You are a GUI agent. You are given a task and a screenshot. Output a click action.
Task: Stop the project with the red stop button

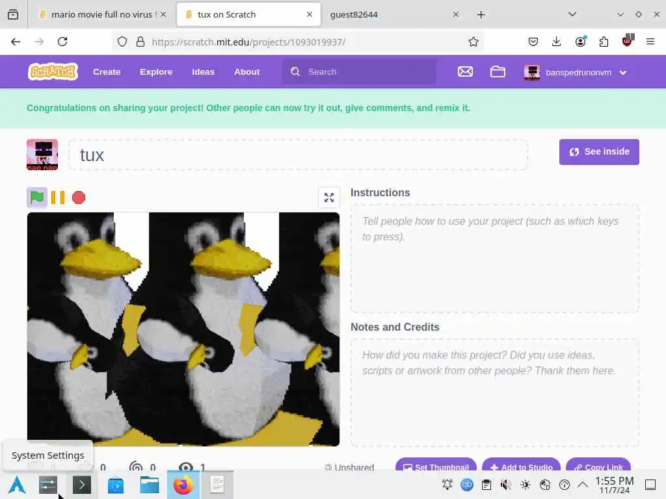tap(79, 198)
